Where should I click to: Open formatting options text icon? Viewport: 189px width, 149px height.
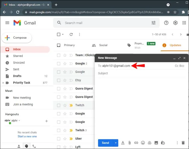point(123,143)
